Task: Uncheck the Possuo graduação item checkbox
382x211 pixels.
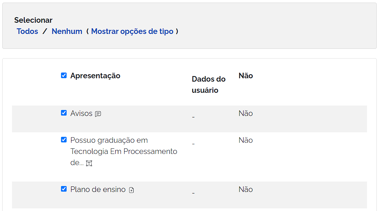Action: pyautogui.click(x=64, y=140)
